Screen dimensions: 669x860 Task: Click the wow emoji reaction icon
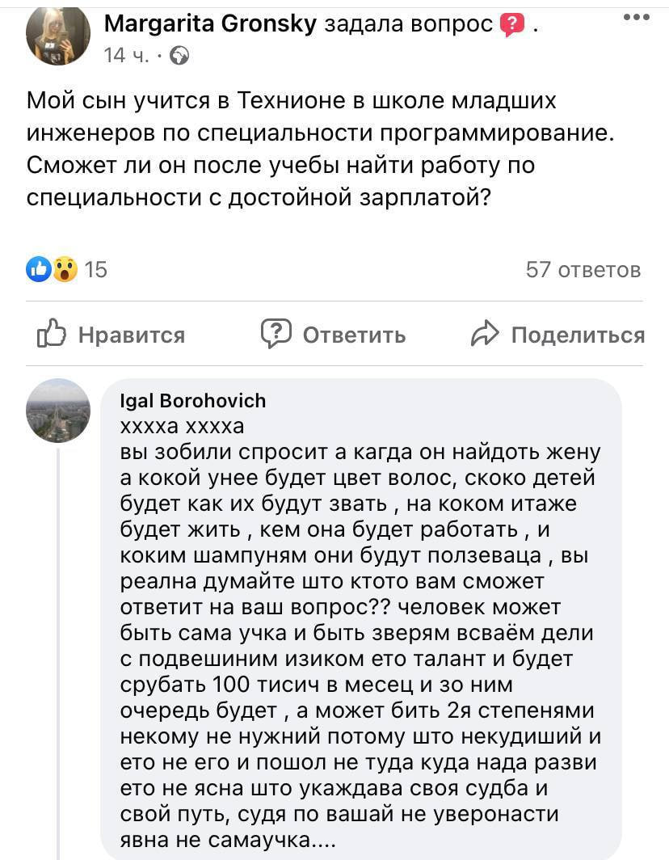tap(65, 269)
